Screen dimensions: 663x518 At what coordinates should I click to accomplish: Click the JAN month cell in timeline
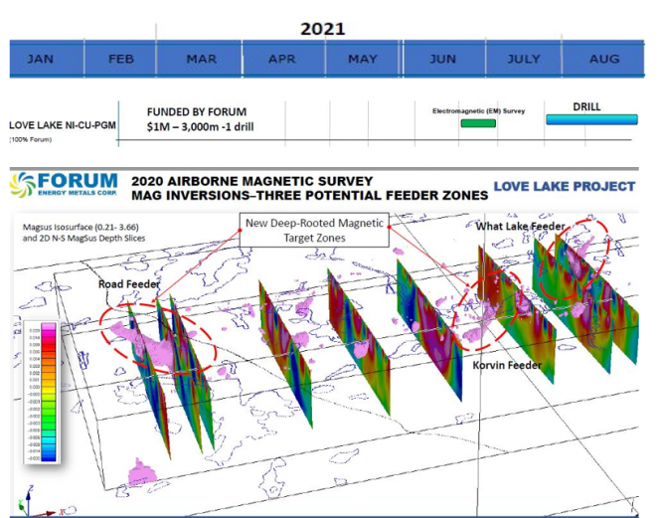tap(47, 59)
